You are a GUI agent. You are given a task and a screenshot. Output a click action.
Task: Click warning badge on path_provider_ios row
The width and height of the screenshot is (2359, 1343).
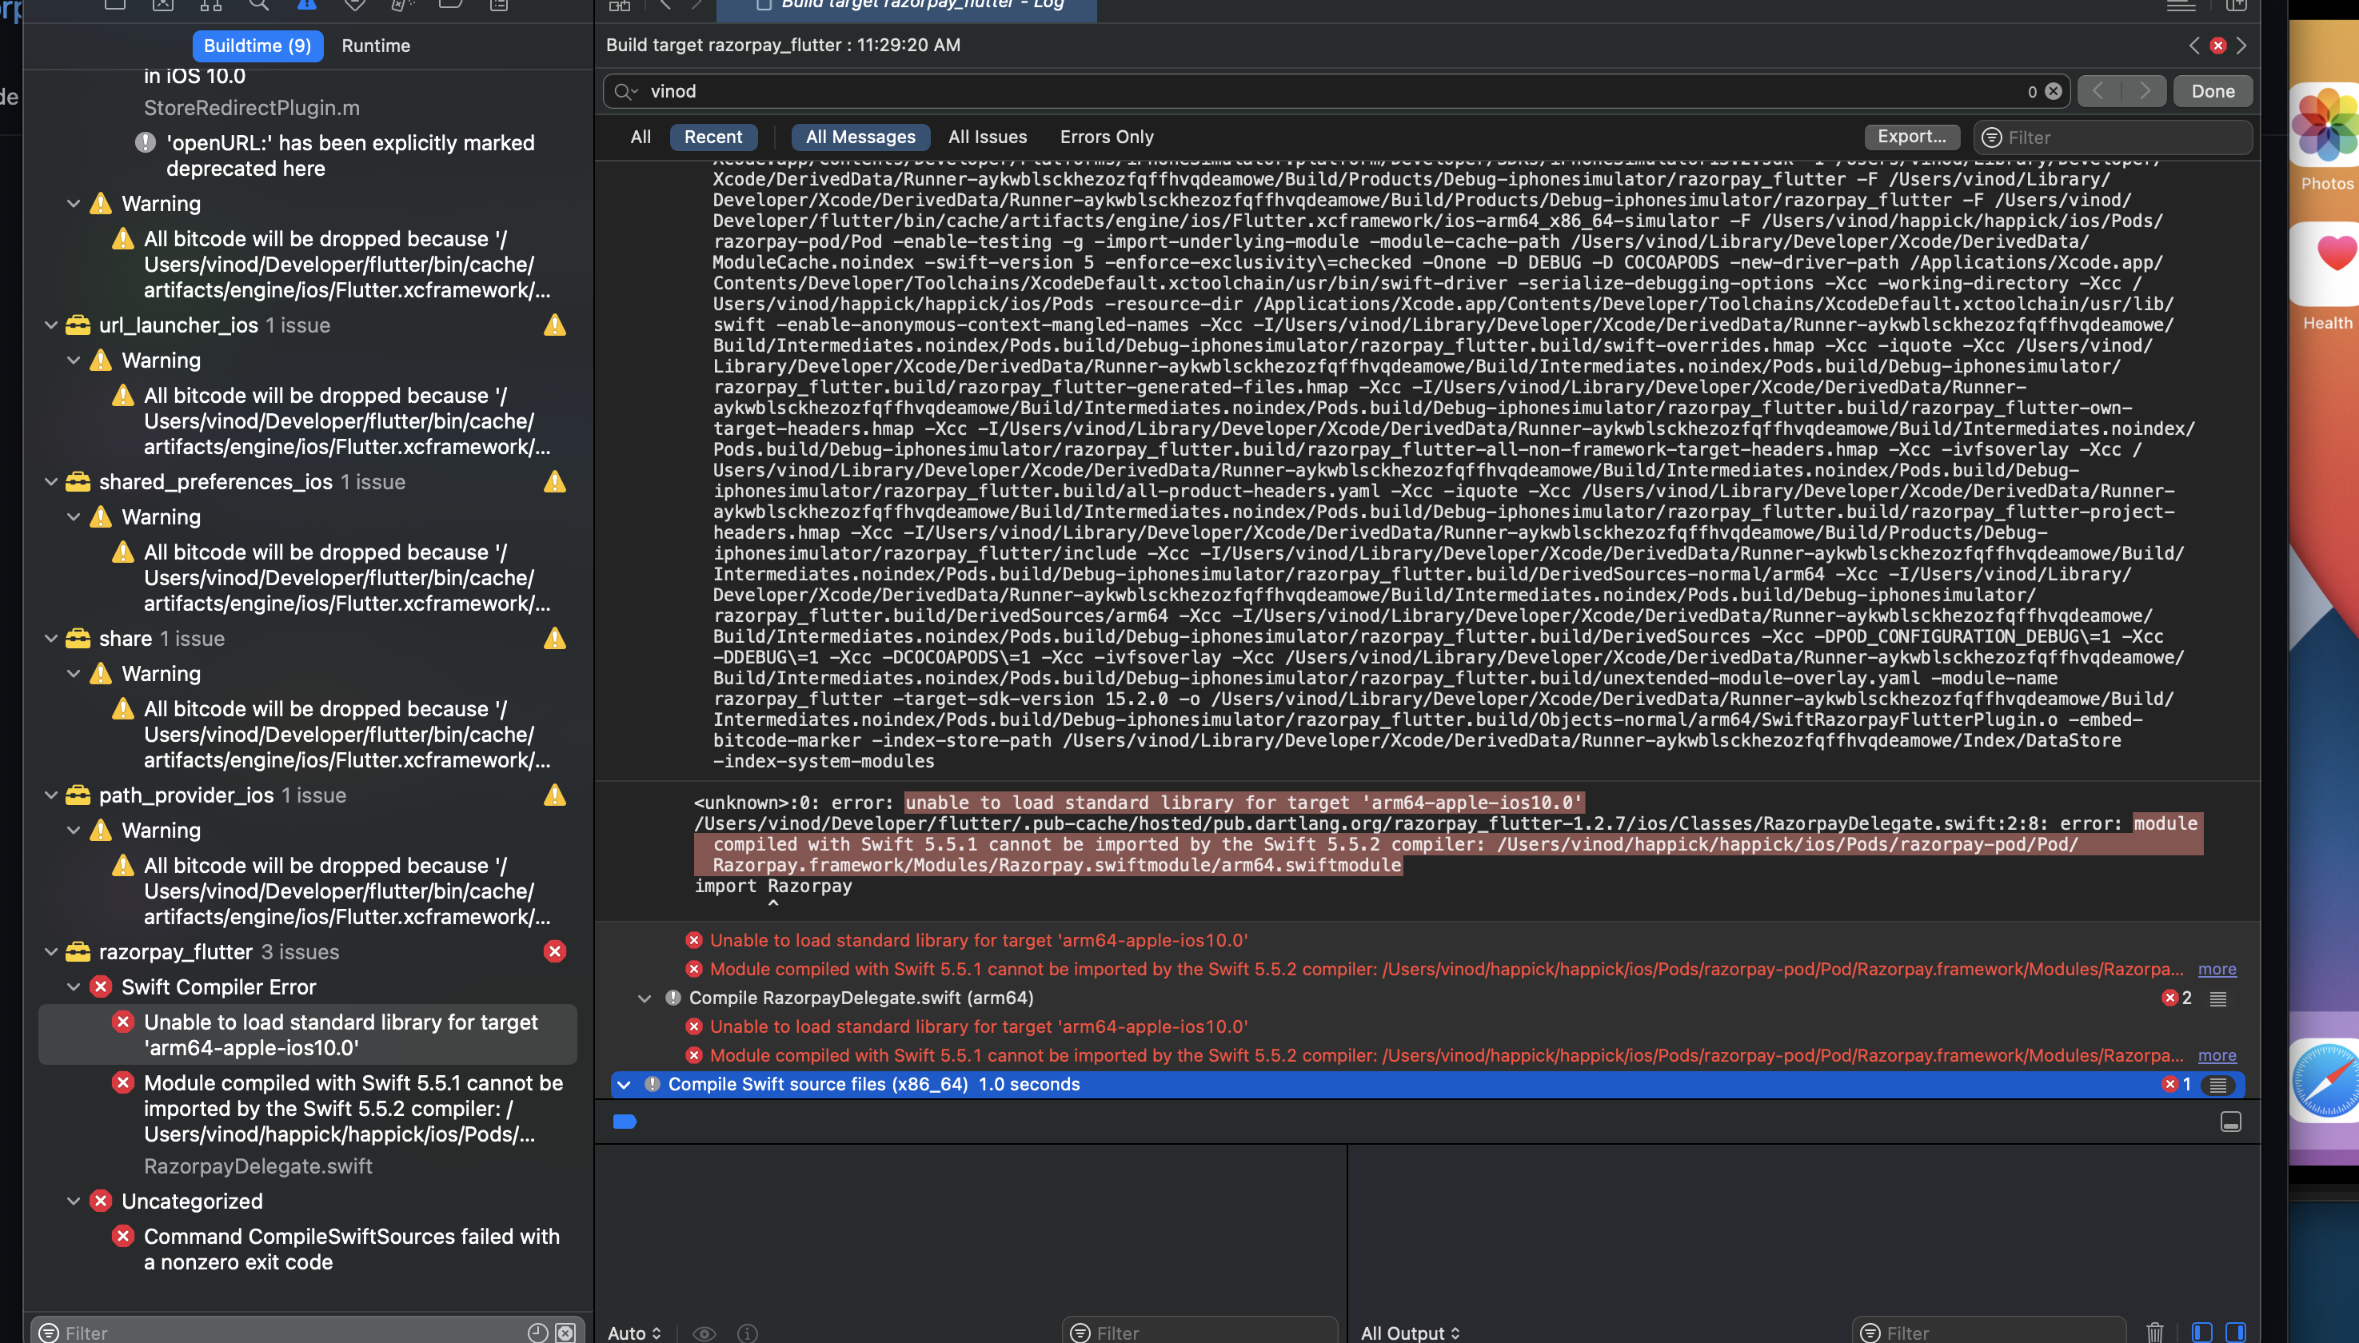(x=554, y=795)
